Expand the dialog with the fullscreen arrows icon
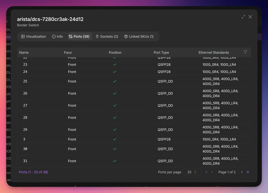Viewport: 268px width, 193px height. pos(243,17)
